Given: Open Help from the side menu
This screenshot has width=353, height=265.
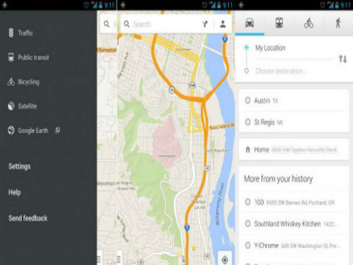Looking at the screenshot, I should click(15, 193).
